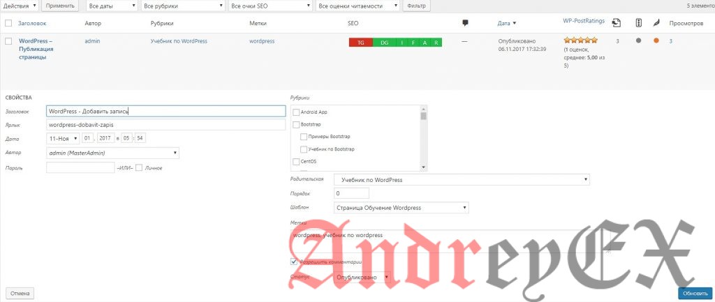Image resolution: width=715 pixels, height=302 pixels.
Task: Open the Шаблон template dropdown
Action: click(x=401, y=208)
